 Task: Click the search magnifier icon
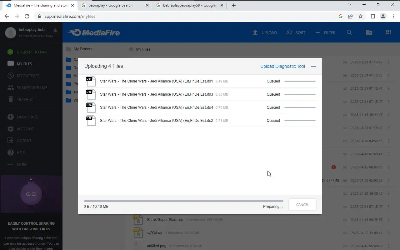coord(349,32)
